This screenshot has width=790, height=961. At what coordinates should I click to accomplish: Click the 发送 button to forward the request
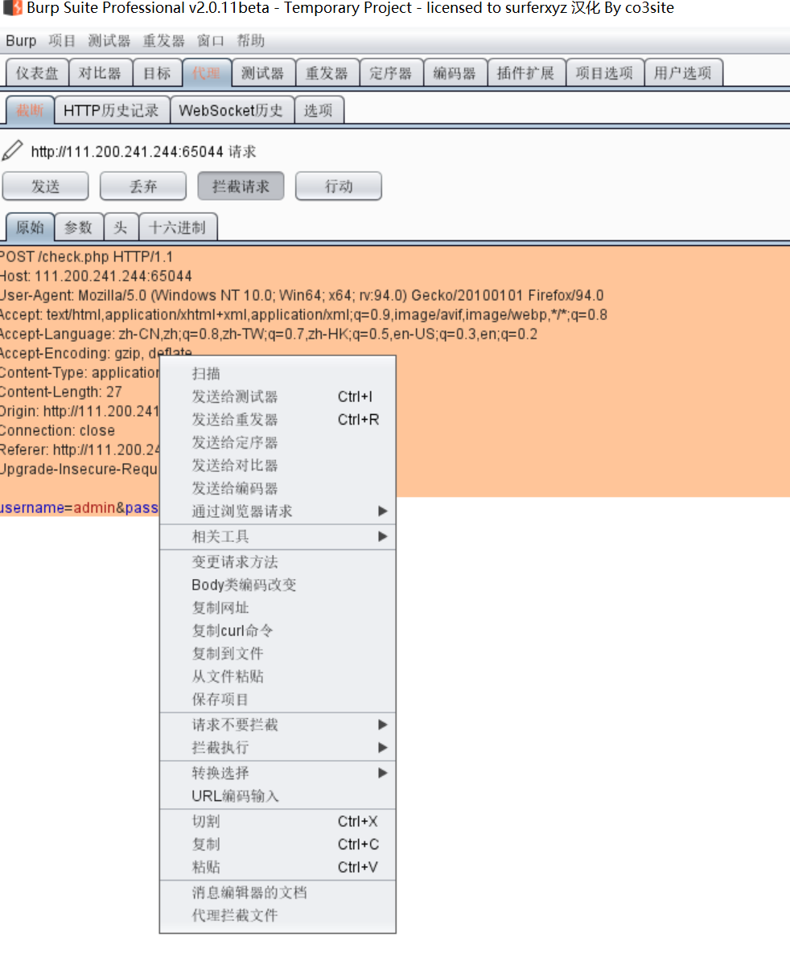(x=45, y=186)
